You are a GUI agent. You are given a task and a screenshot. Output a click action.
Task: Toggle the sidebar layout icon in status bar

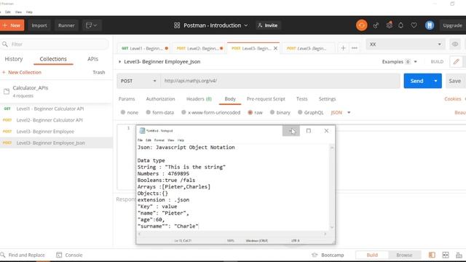pos(432,255)
